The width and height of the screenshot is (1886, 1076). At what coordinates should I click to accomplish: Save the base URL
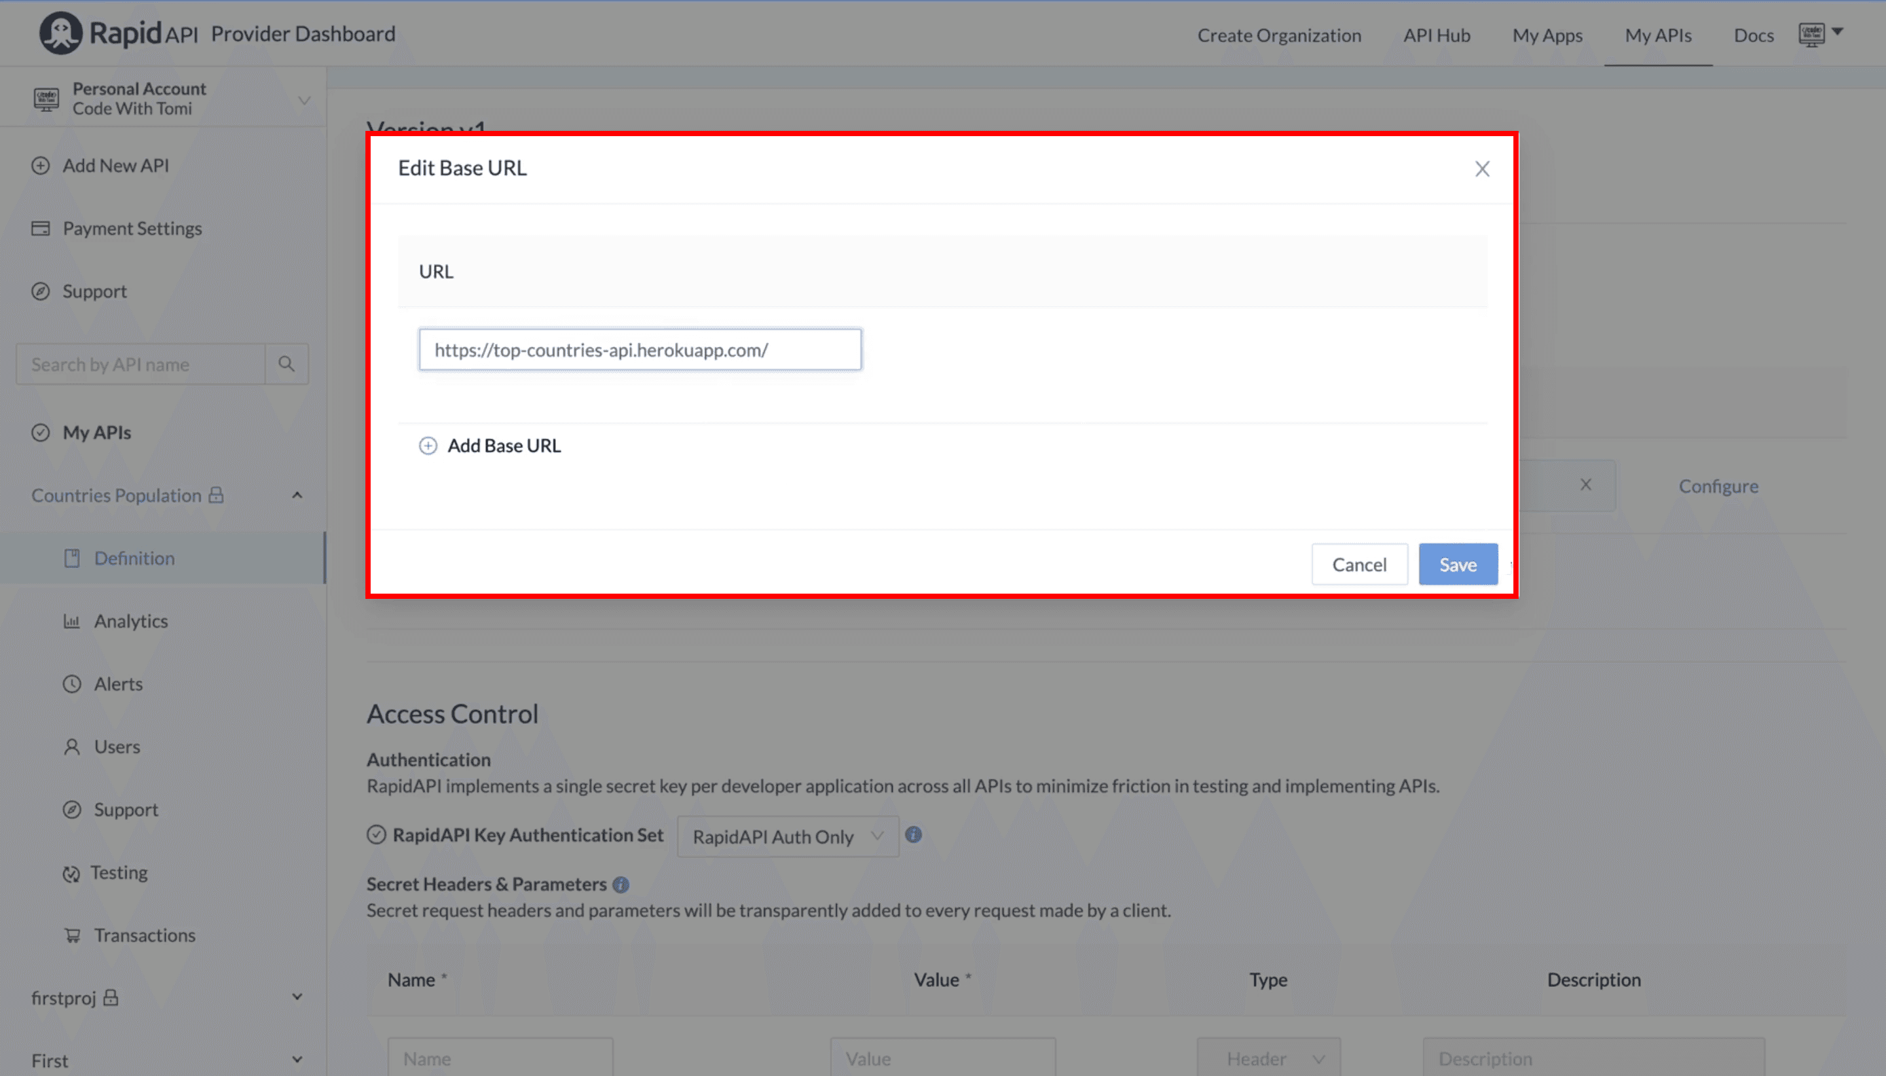click(x=1458, y=565)
